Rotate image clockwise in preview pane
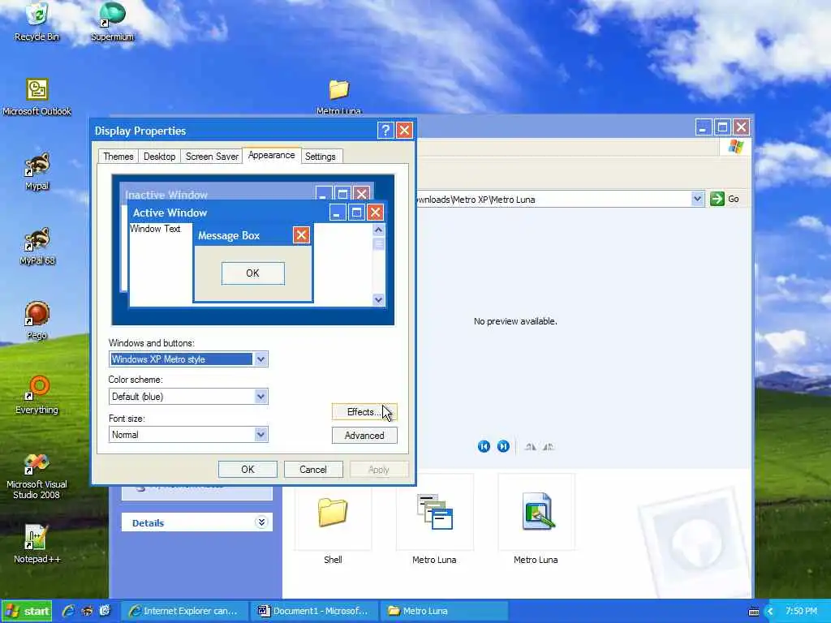 530,447
